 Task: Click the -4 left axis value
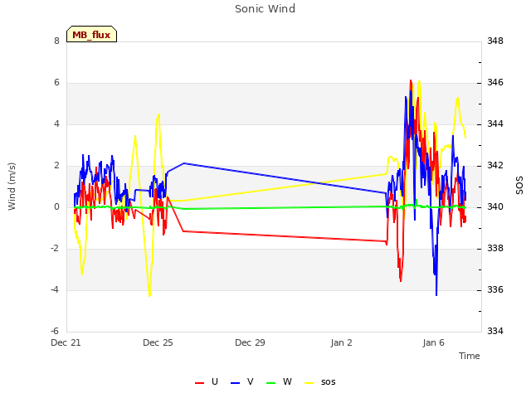pos(55,289)
